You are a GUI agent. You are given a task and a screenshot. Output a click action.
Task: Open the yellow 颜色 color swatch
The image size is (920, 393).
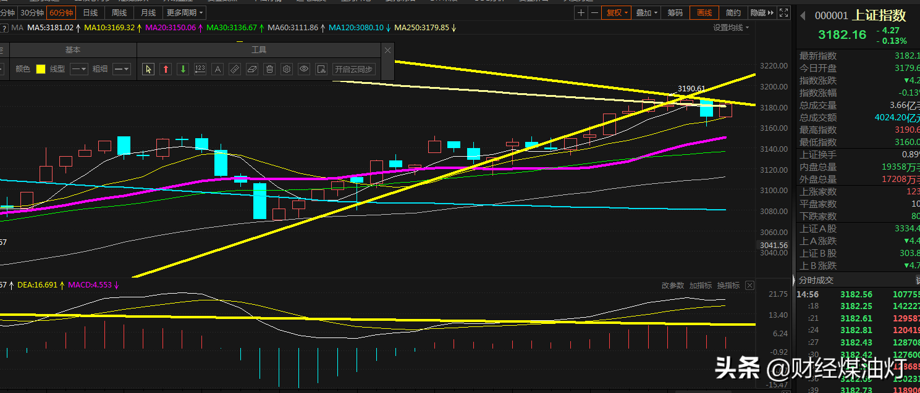point(41,69)
